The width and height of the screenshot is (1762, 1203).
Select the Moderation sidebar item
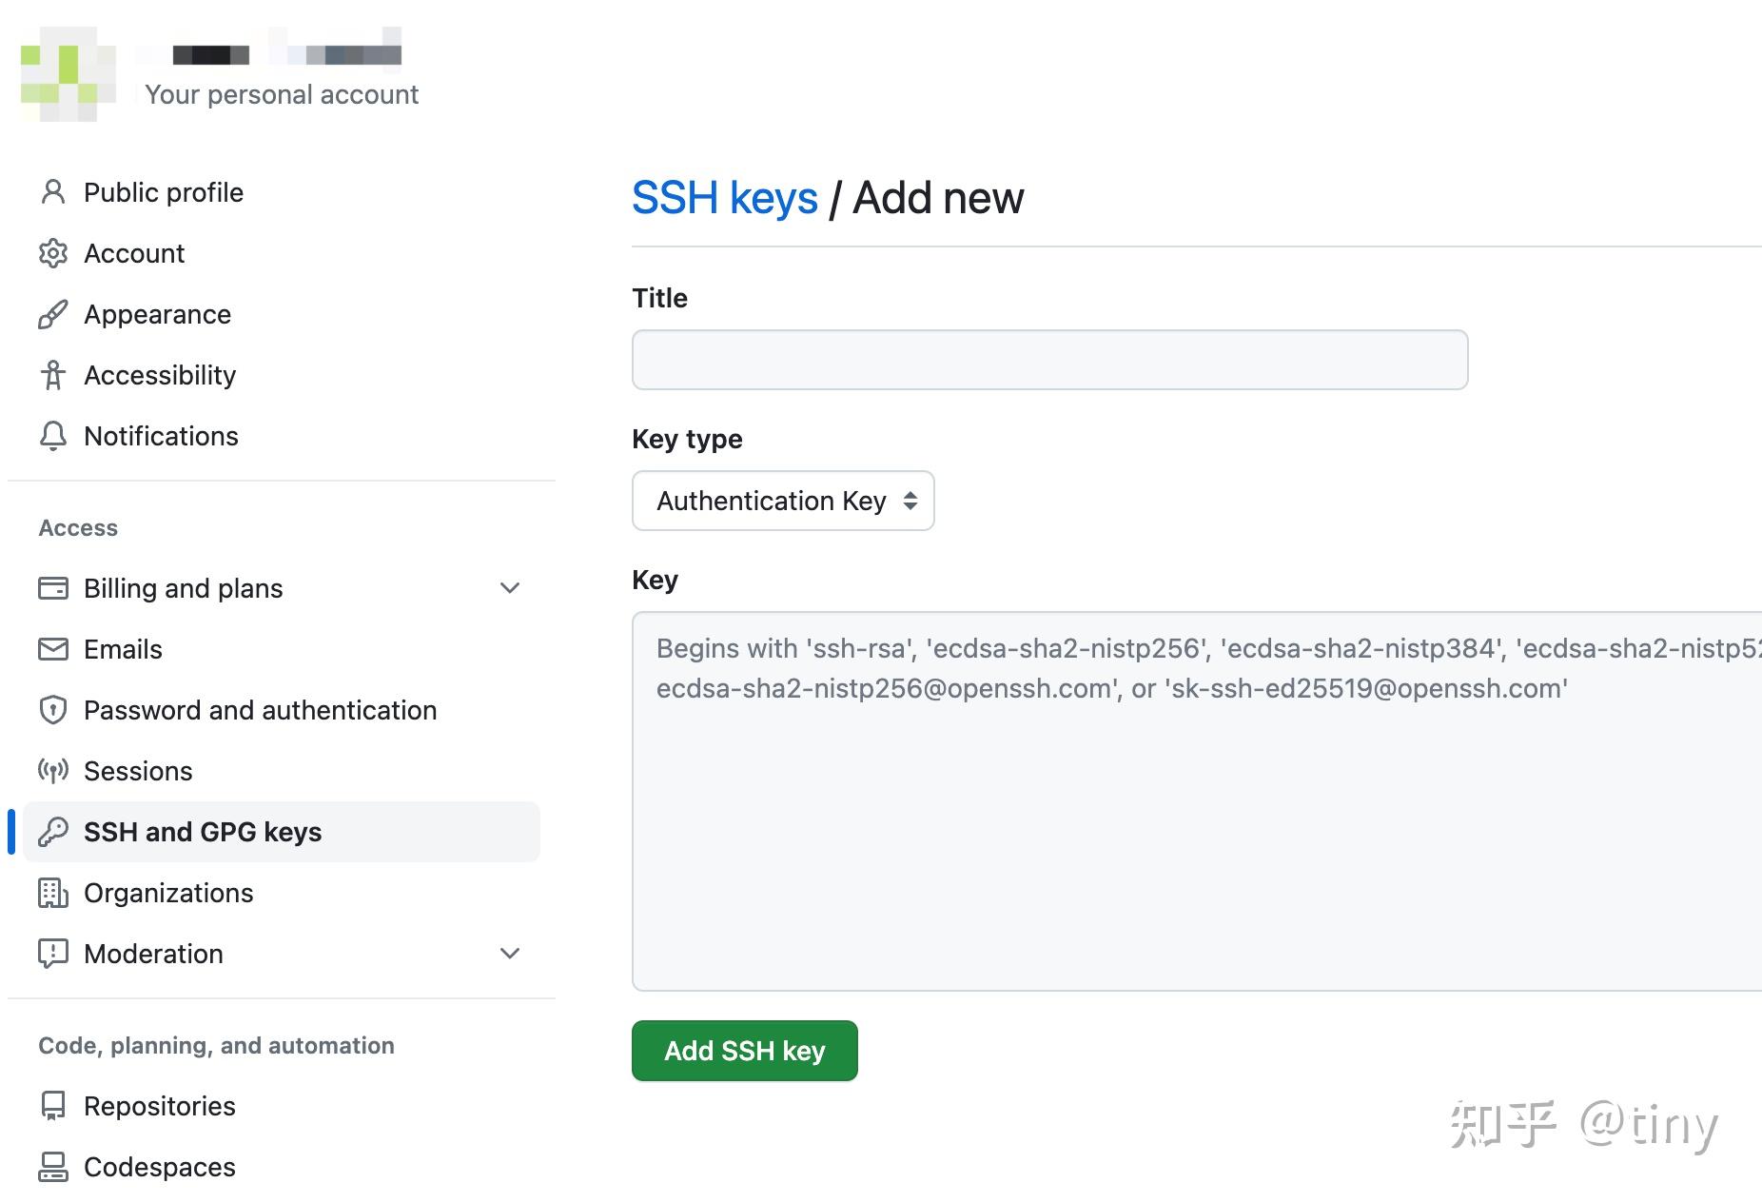153,953
